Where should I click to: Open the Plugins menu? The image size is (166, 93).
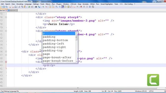(59, 4)
